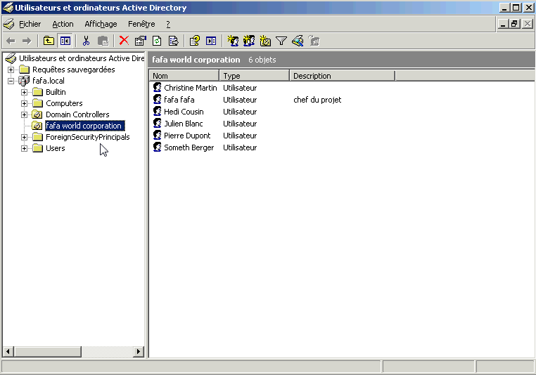Open Properties toolbar icon
The height and width of the screenshot is (375, 536).
click(x=140, y=41)
